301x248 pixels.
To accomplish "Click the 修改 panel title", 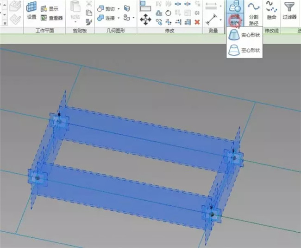I will point(169,31).
